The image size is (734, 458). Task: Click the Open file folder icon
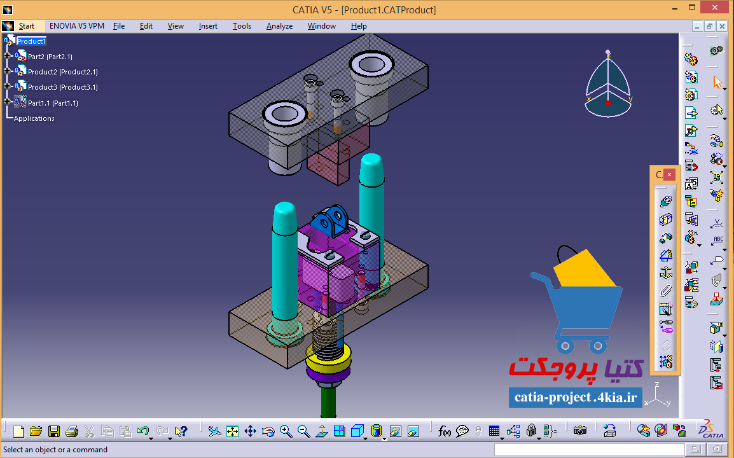(x=36, y=431)
